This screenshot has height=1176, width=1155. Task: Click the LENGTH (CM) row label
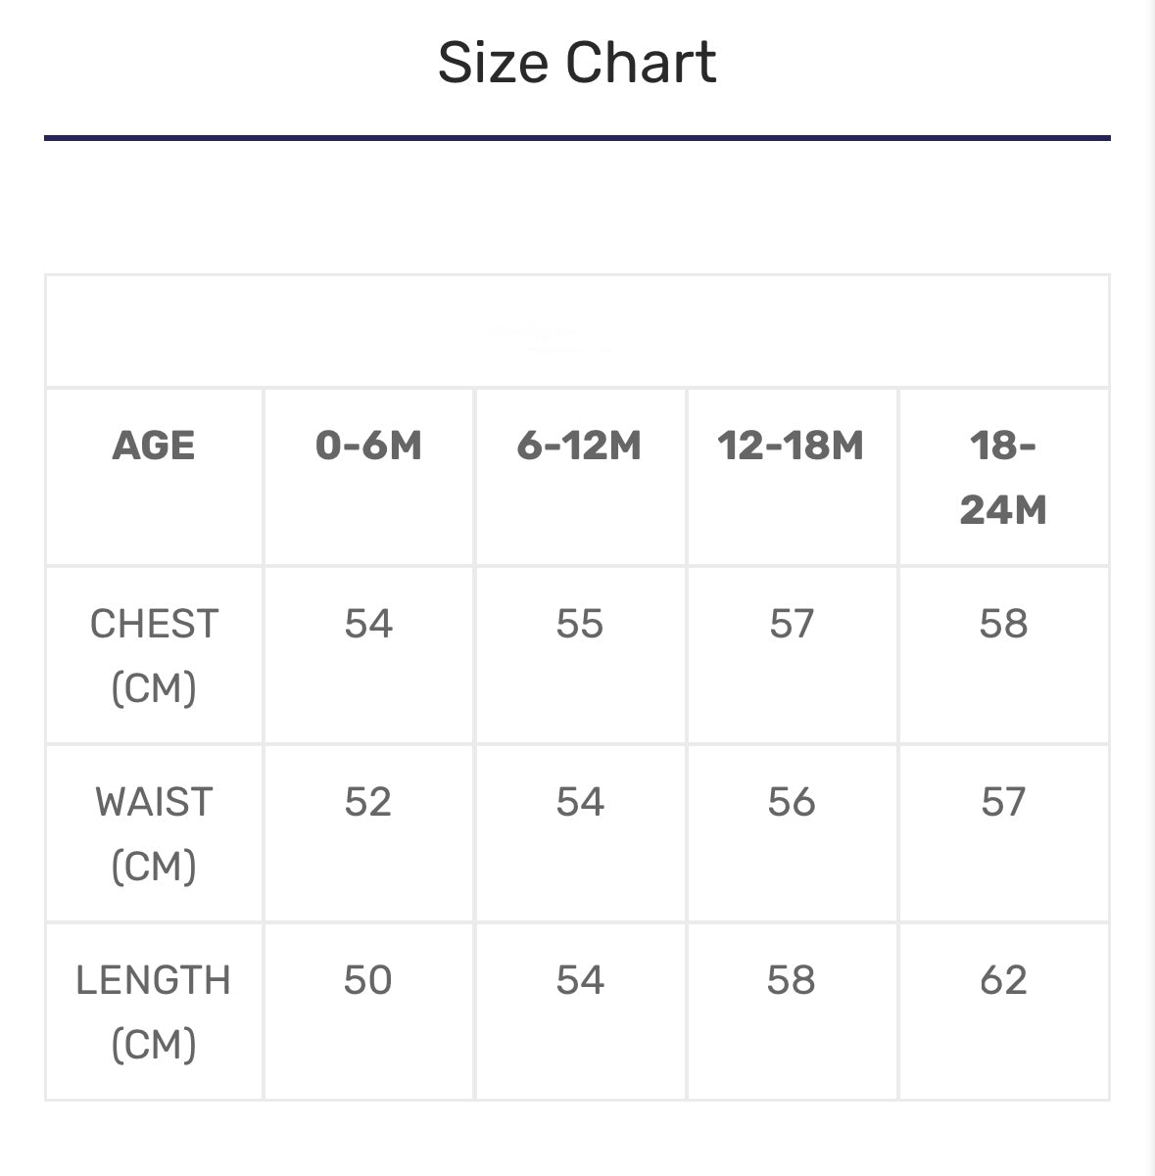coord(154,1011)
